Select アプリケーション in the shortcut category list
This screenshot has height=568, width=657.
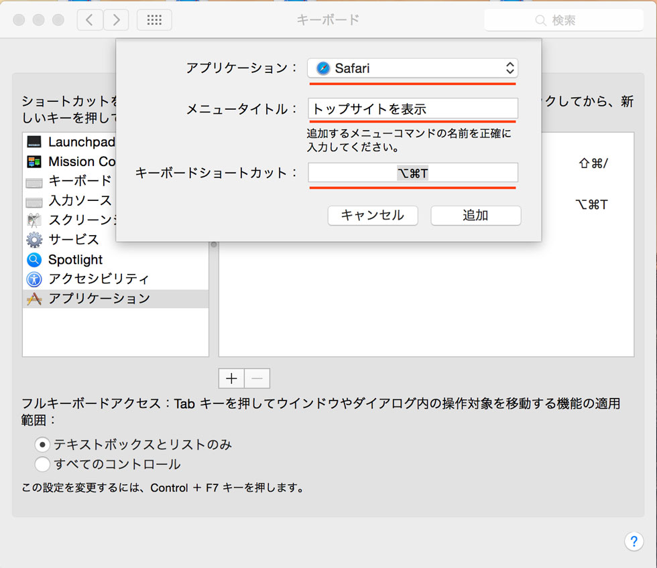click(99, 299)
